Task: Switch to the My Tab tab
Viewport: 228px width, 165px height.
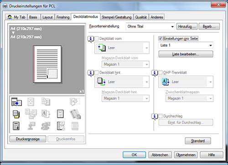Action: coord(16,17)
